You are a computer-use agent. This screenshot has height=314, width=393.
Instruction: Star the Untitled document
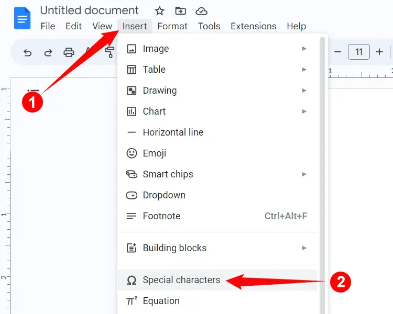coord(160,11)
